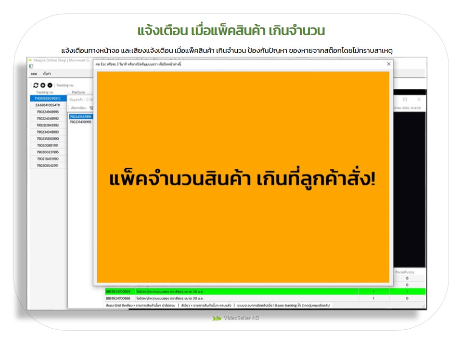Viewport: 462px width, 346px height.
Task: Click the product row with barcode 8859524700666
Action: pyautogui.click(x=231, y=298)
